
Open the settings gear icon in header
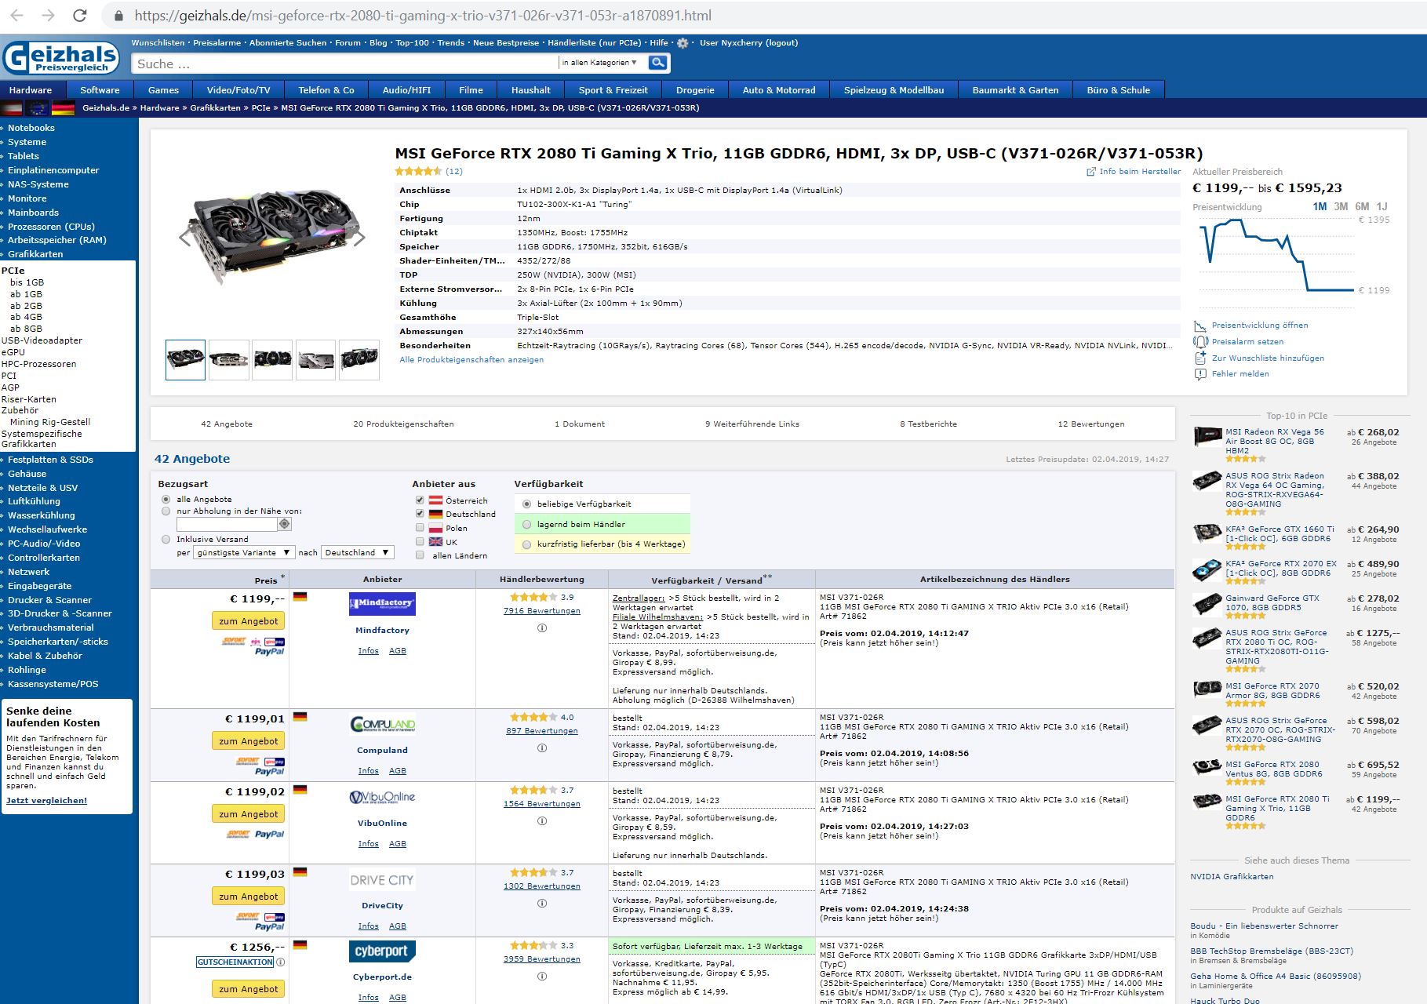click(x=683, y=43)
